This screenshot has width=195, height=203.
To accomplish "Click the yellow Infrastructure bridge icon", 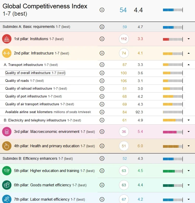I will [x=7, y=53].
